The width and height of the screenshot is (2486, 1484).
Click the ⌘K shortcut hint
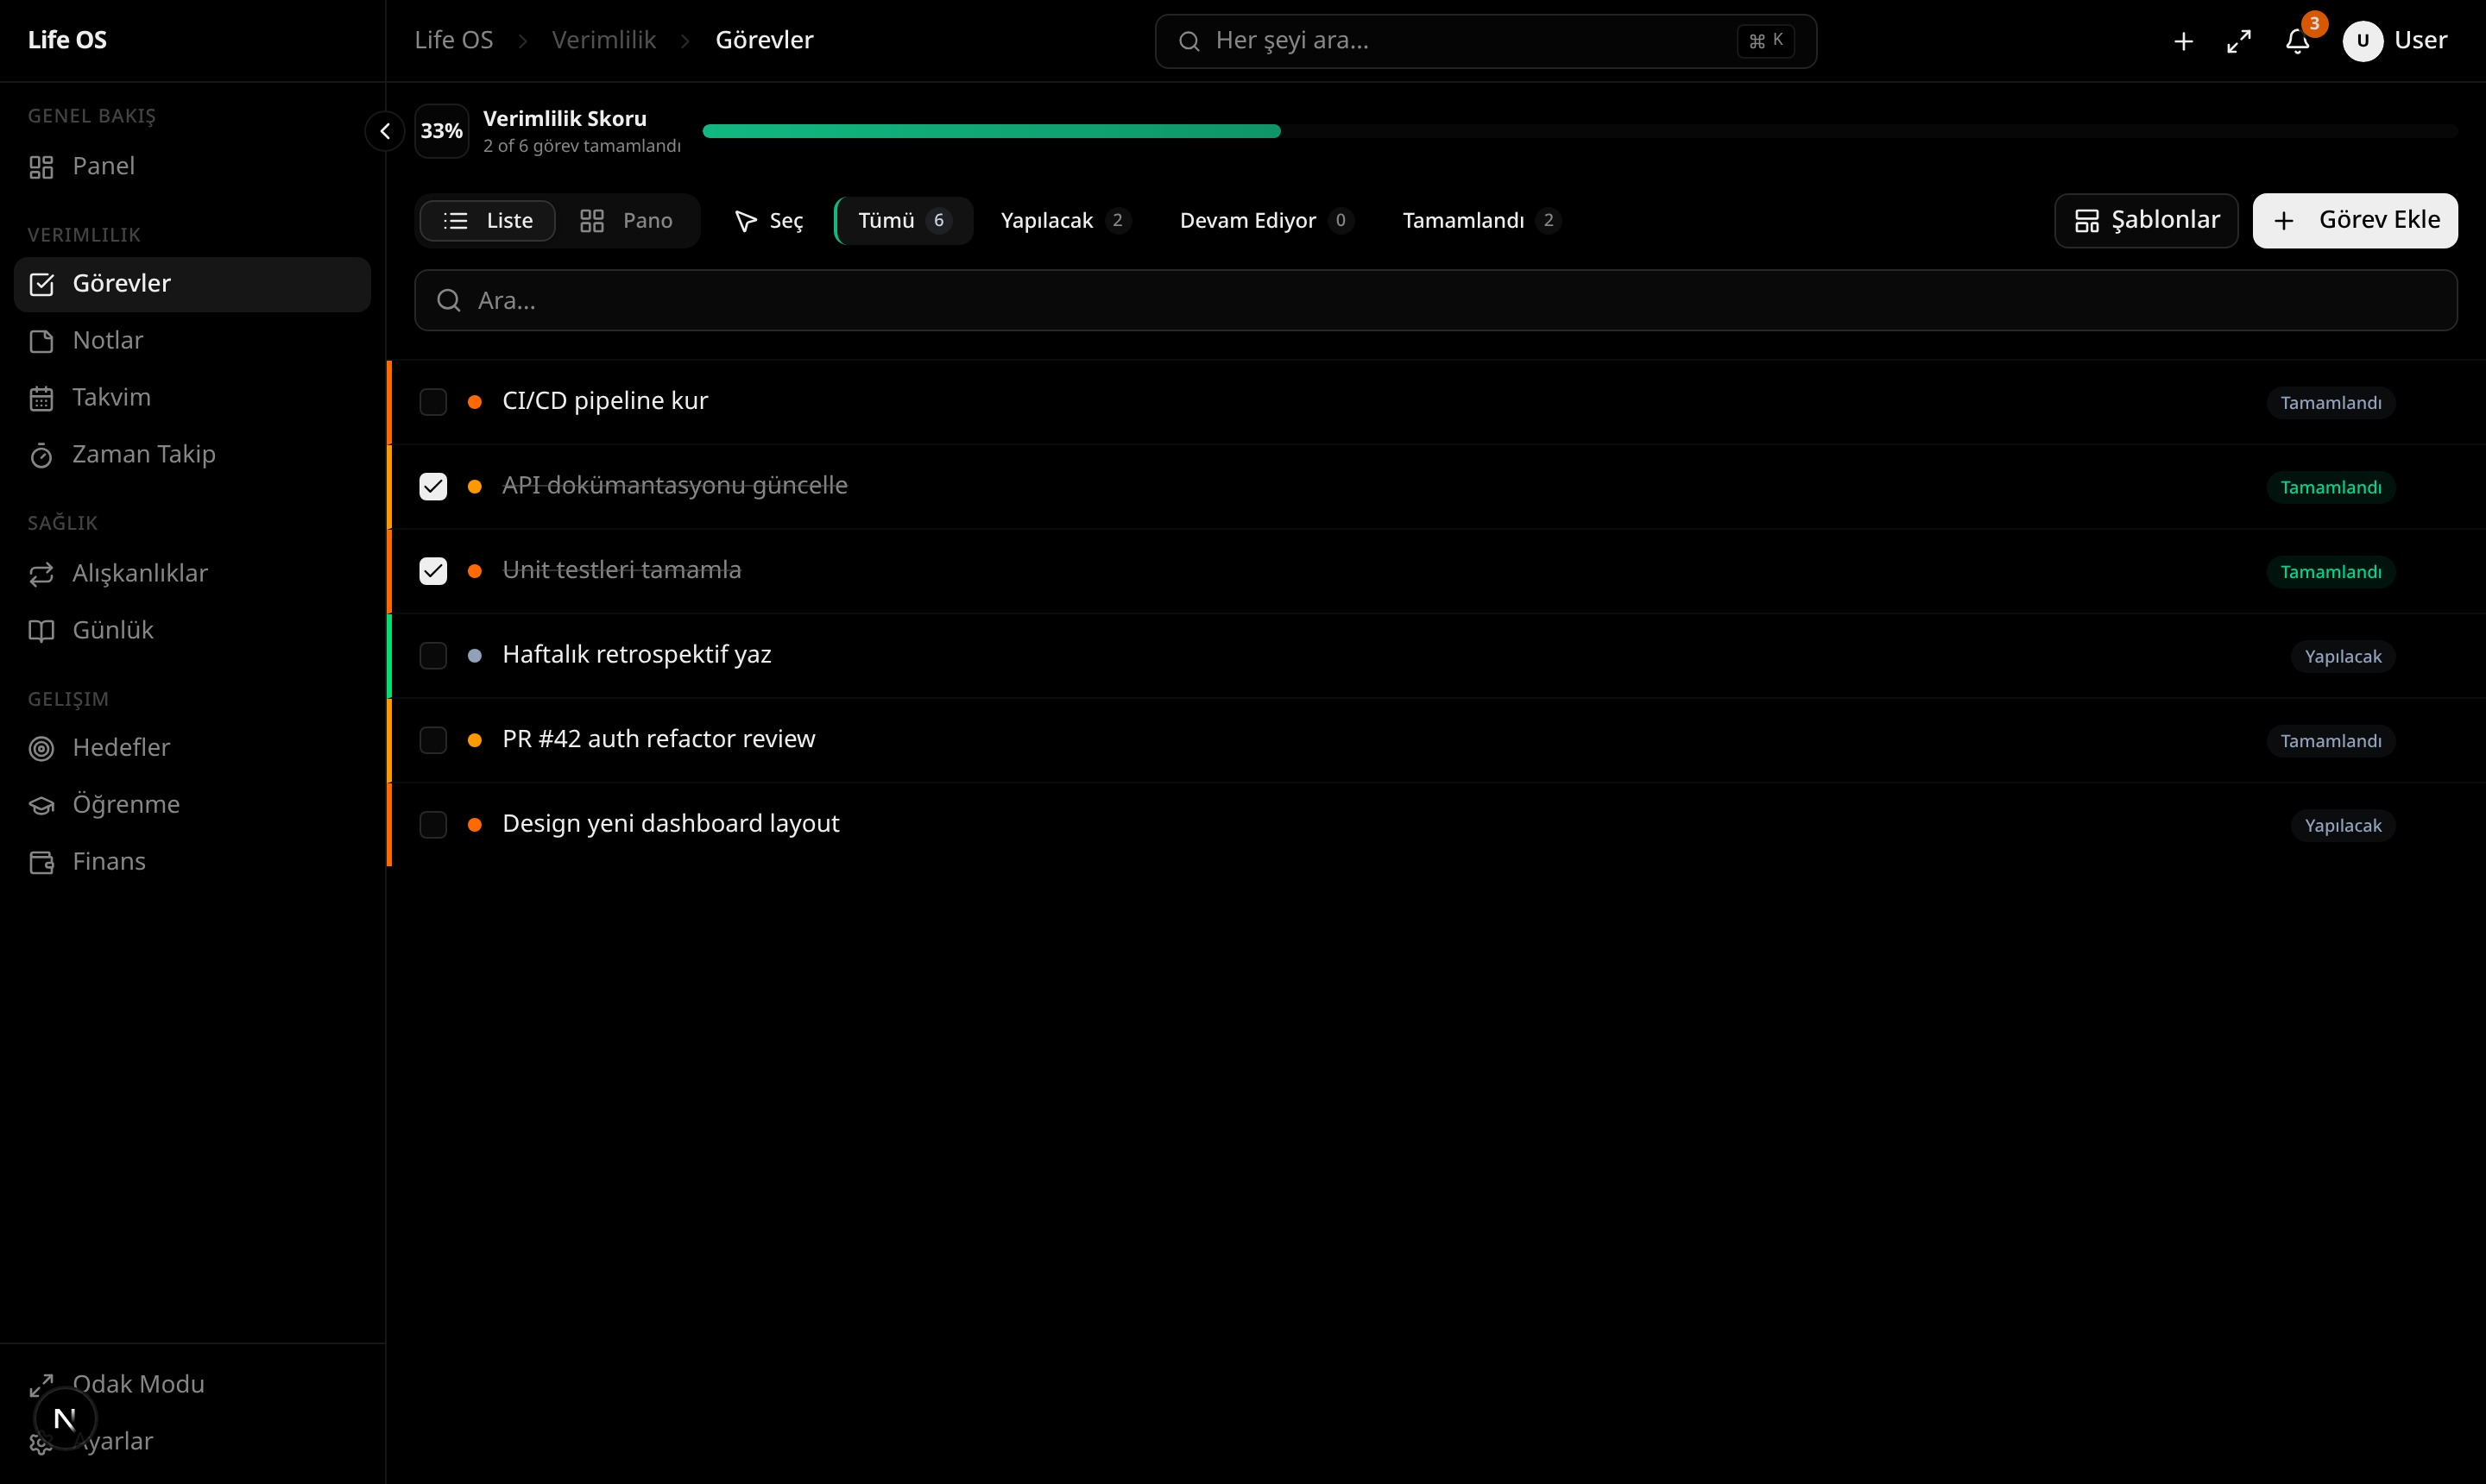coord(1766,41)
